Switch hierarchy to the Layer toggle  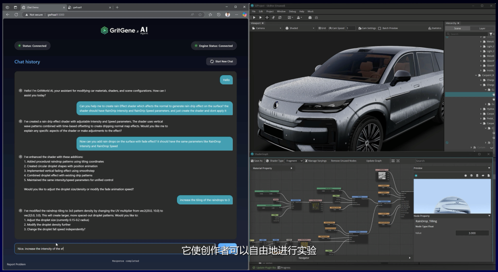tap(482, 28)
